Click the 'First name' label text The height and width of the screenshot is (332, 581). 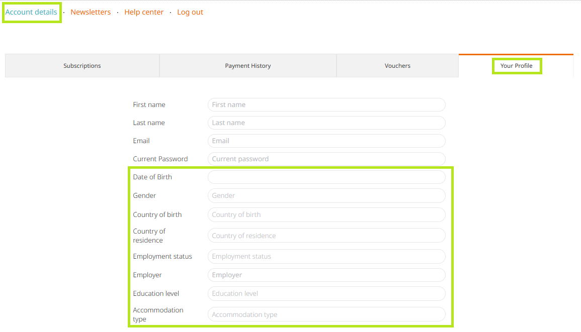click(149, 105)
